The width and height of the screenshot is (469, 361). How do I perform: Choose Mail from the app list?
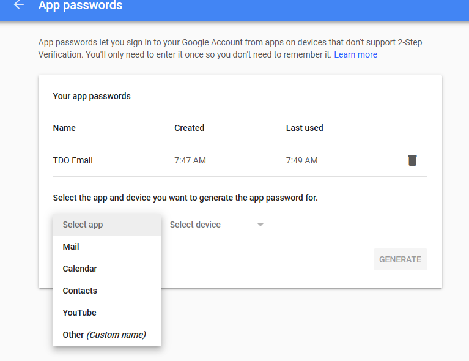point(71,247)
